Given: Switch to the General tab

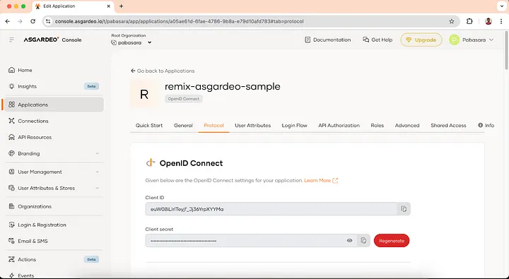Looking at the screenshot, I should pos(183,126).
